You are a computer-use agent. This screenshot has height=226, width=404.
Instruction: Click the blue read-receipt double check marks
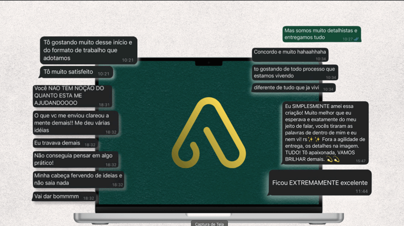[x=356, y=39]
